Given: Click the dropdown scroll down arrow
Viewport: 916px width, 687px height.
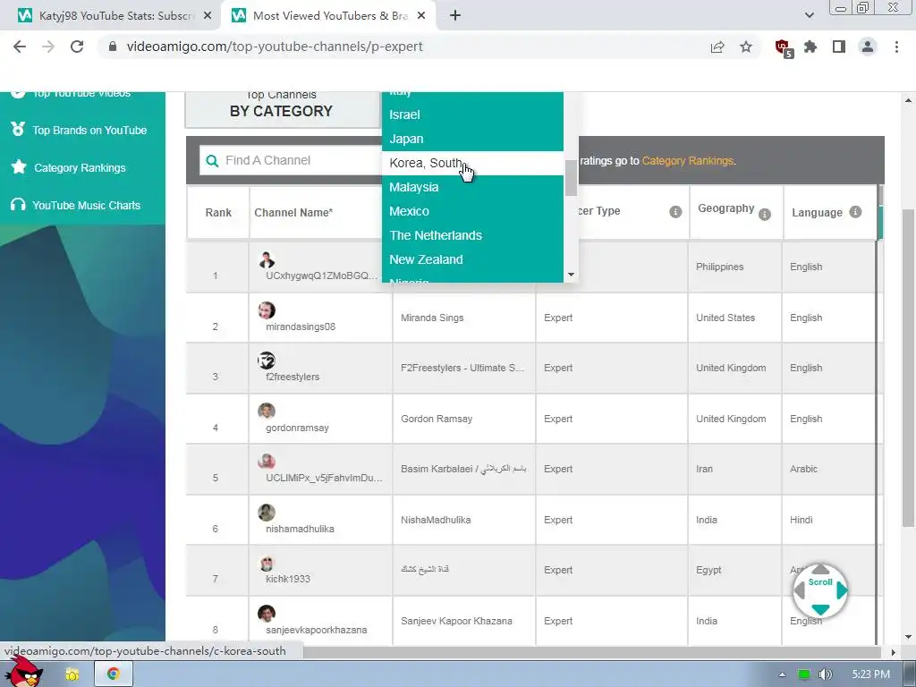Looking at the screenshot, I should coord(571,275).
